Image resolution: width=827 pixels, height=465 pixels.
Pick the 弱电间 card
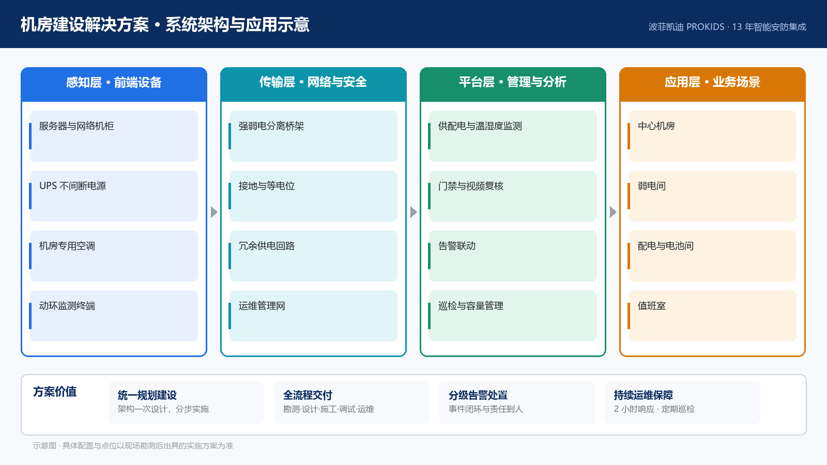[x=712, y=196]
